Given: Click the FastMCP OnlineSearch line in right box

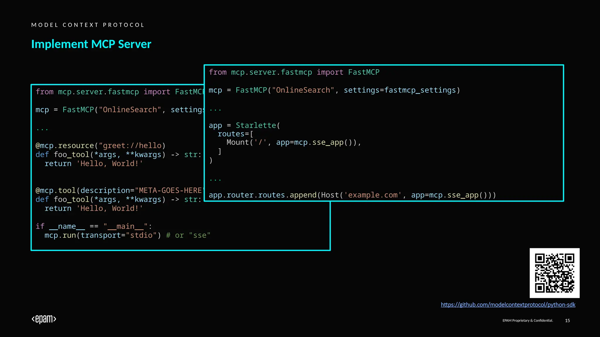Looking at the screenshot, I should (334, 90).
